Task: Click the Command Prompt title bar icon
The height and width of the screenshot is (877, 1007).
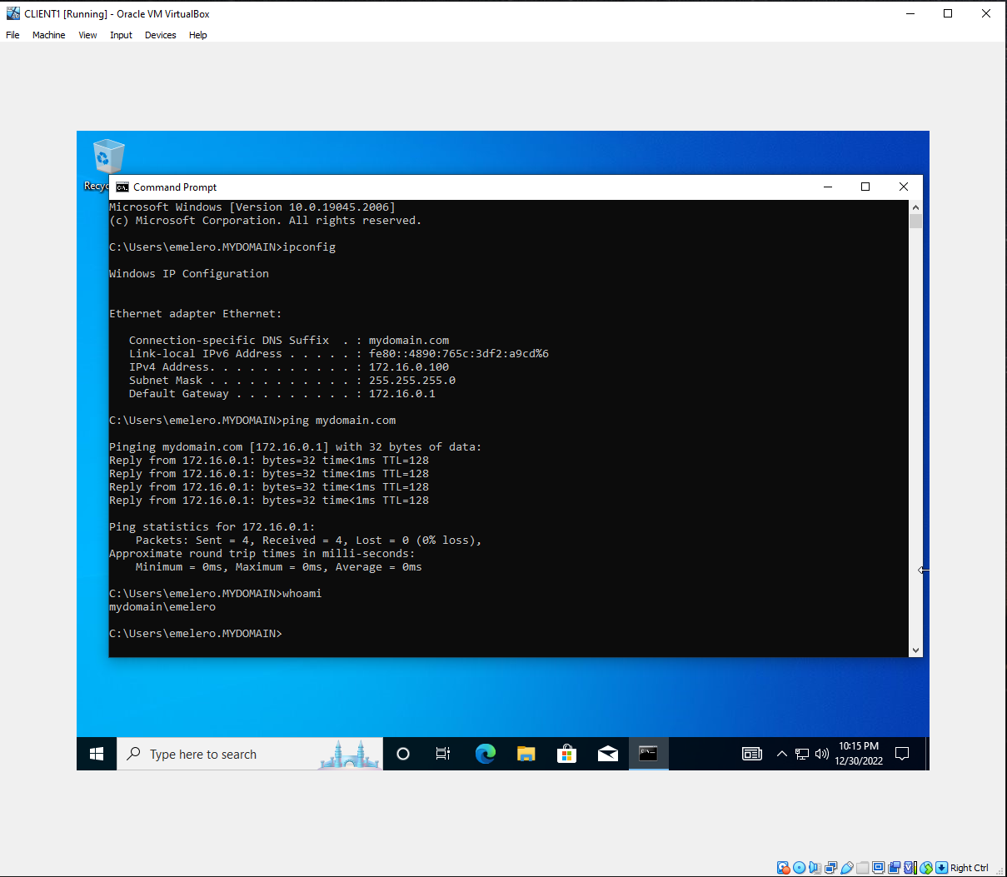Action: click(122, 187)
